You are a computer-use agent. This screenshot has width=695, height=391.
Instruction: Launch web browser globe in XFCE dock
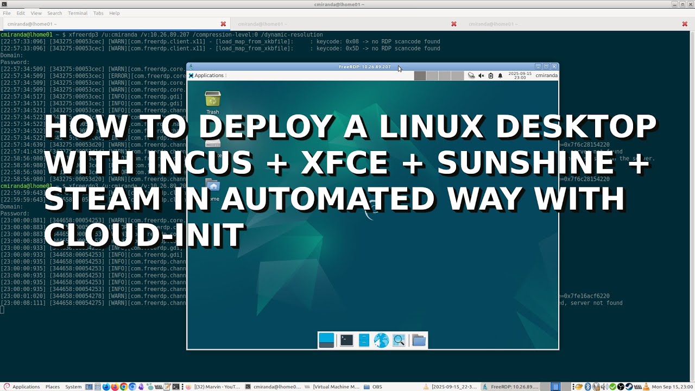pos(381,340)
